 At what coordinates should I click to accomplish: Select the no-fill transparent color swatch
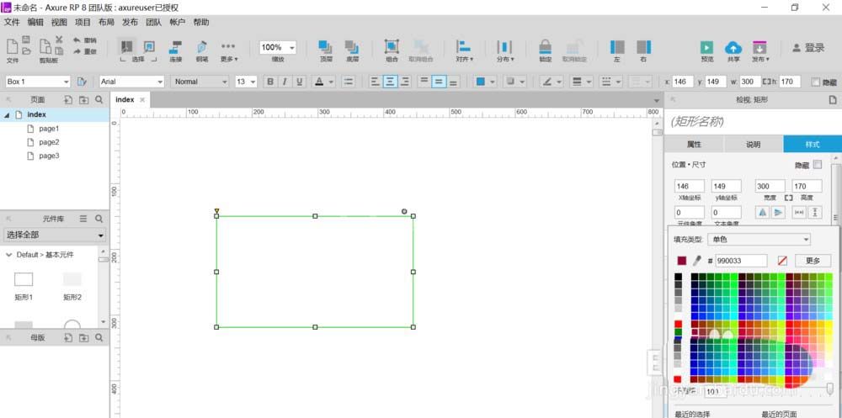(782, 261)
